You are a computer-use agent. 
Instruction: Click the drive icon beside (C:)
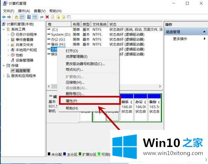(49, 29)
